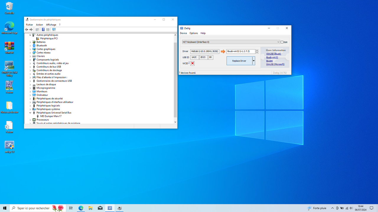This screenshot has width=378, height=212.
Task: Open WinUSB (Microsoft) link
Action: (x=275, y=64)
